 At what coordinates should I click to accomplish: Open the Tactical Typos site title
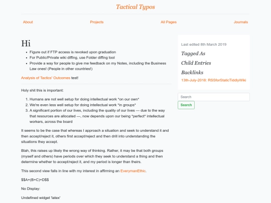[x=135, y=7]
